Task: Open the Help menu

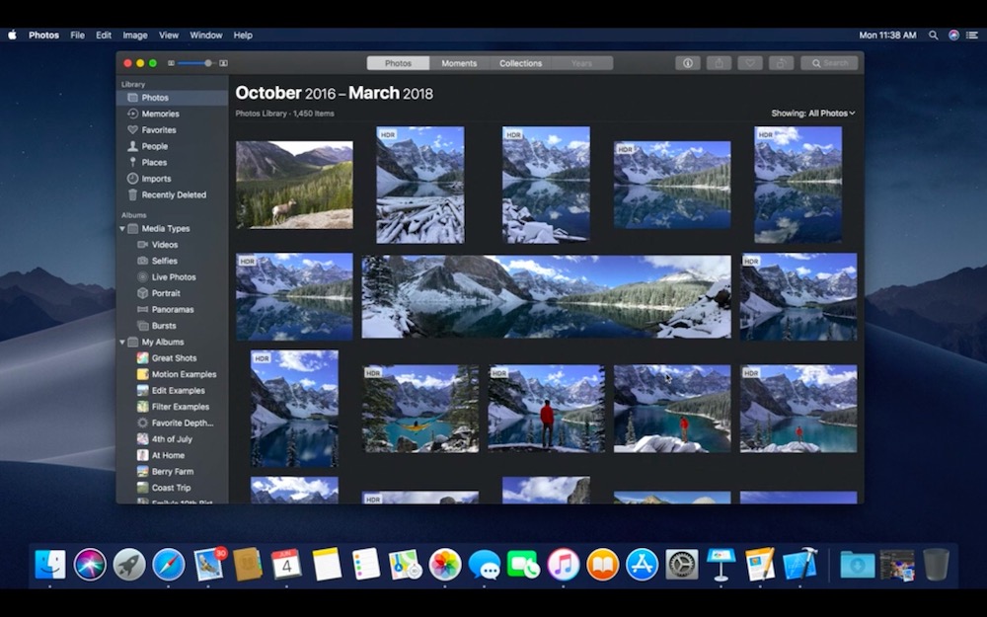Action: [x=243, y=36]
